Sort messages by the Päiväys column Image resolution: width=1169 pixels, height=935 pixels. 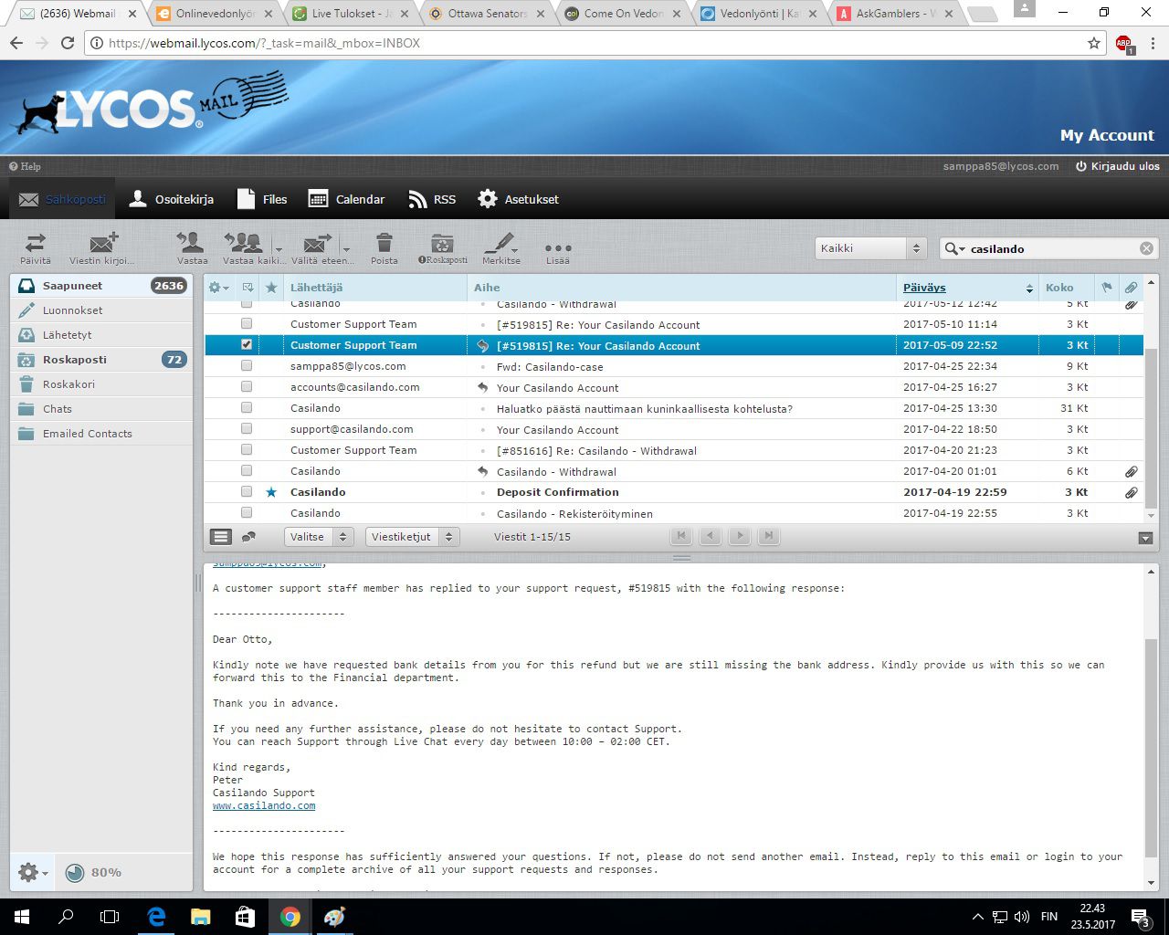tap(924, 288)
